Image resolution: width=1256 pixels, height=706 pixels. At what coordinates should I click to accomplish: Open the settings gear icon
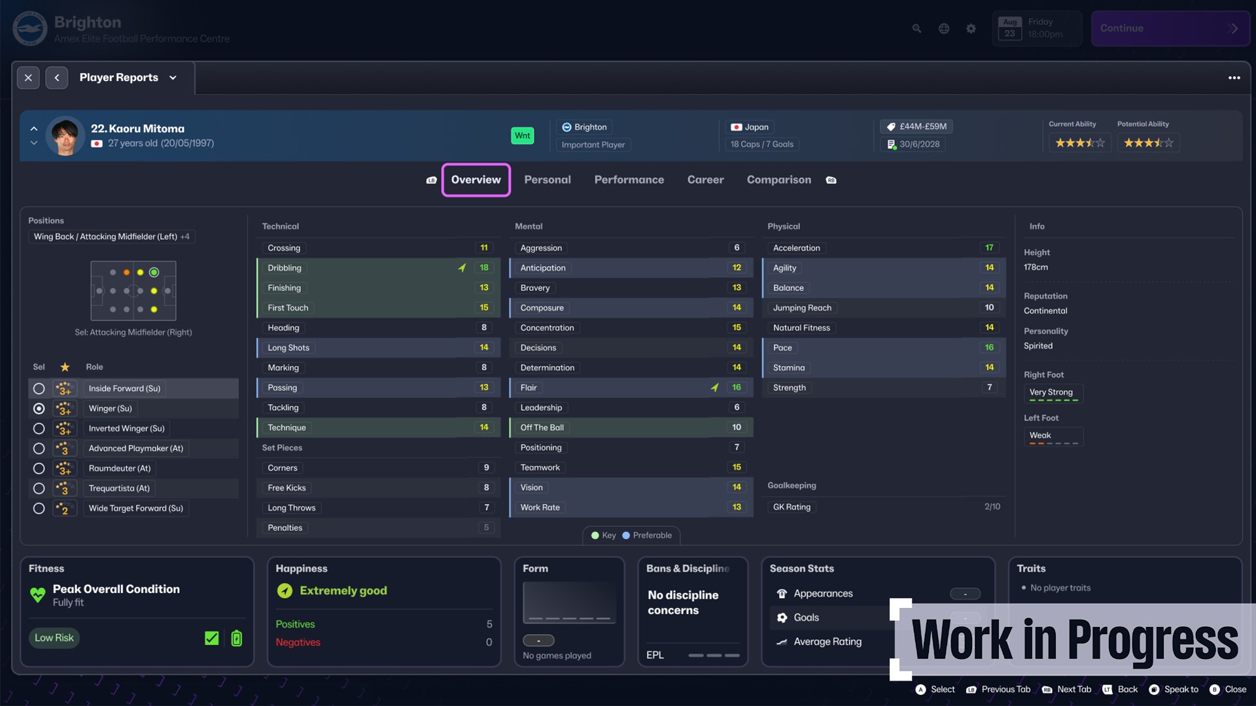tap(971, 28)
